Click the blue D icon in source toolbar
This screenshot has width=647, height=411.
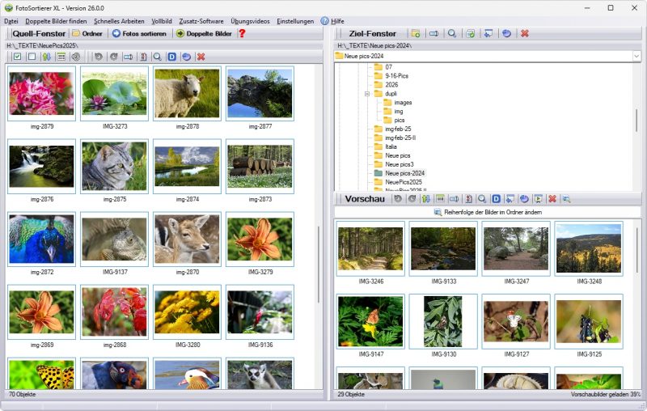172,57
